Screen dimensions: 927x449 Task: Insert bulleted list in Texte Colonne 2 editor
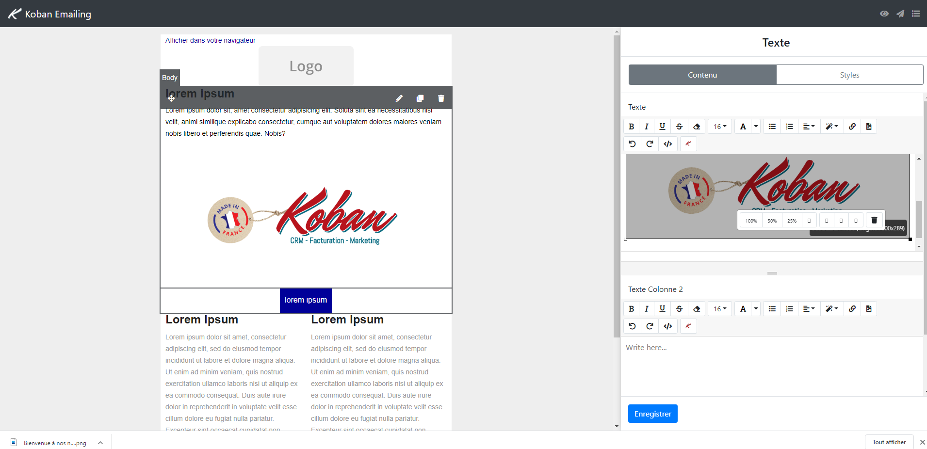coord(772,309)
